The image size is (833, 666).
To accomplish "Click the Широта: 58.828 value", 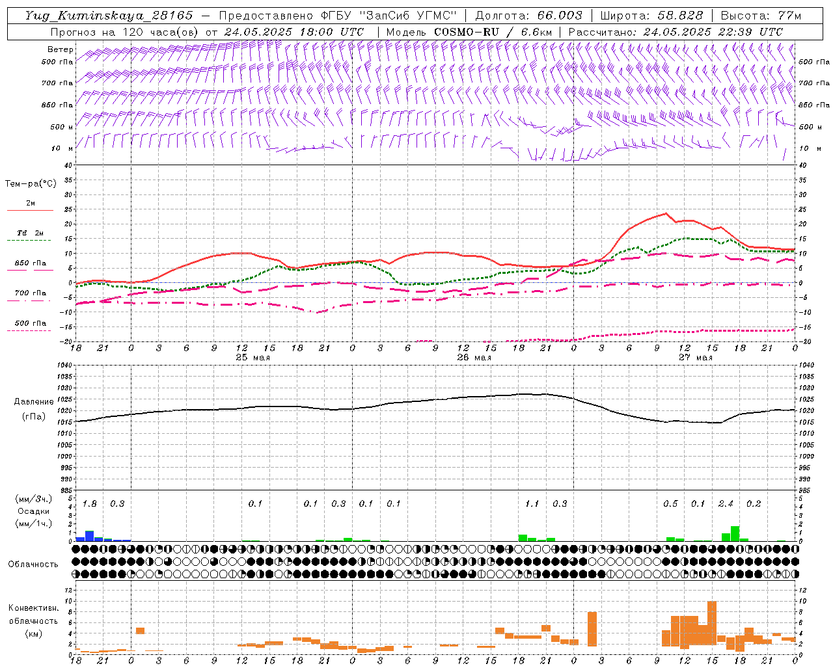I will pos(651,16).
